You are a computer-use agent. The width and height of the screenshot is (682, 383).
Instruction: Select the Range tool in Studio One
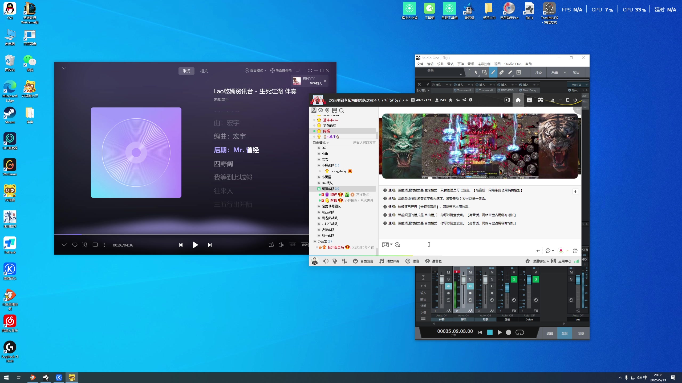484,72
